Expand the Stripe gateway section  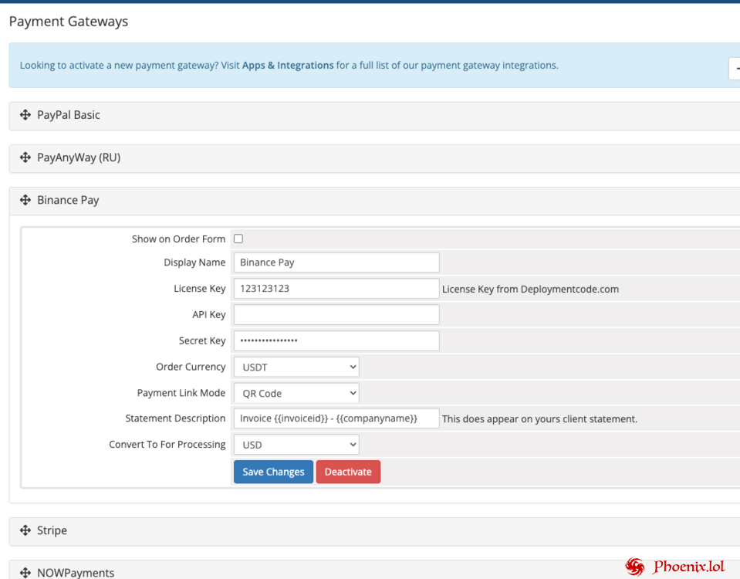52,530
